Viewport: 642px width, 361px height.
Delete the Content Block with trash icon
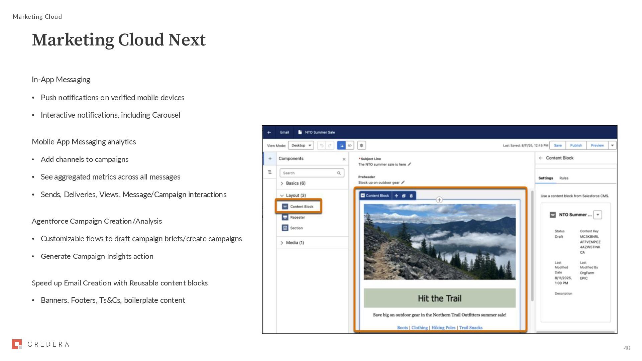click(x=411, y=196)
